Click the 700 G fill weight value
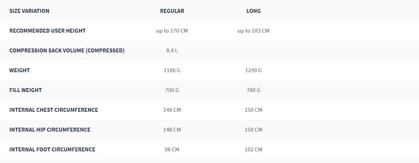 tap(172, 90)
